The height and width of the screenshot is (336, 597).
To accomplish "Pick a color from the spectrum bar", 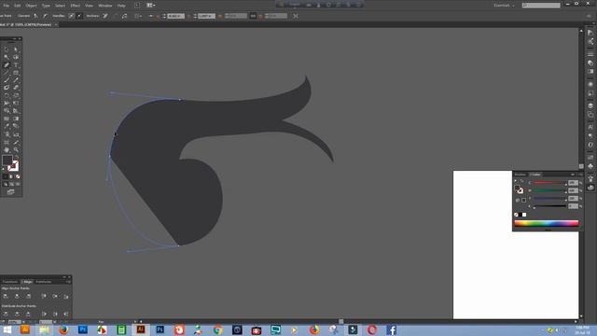I will tap(547, 224).
